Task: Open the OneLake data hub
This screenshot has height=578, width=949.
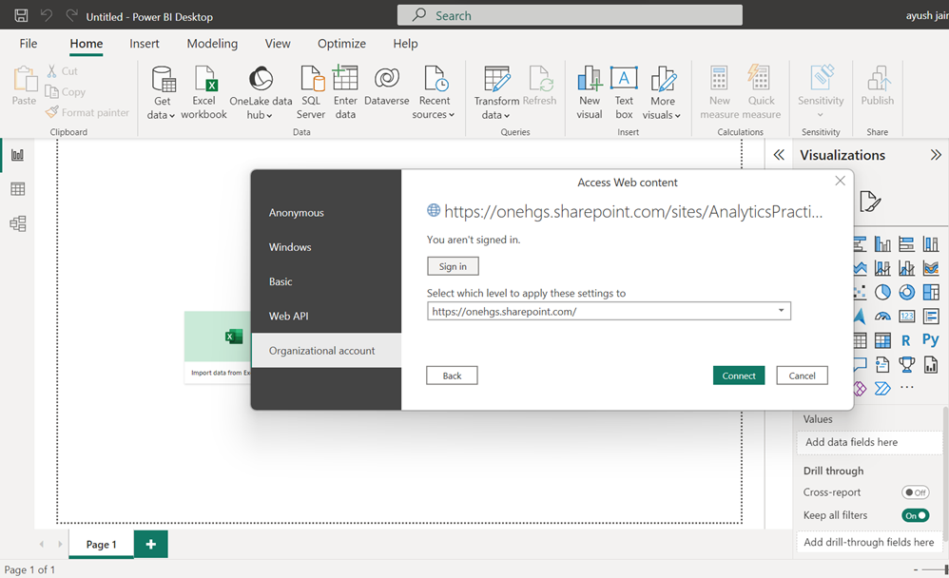Action: tap(261, 92)
